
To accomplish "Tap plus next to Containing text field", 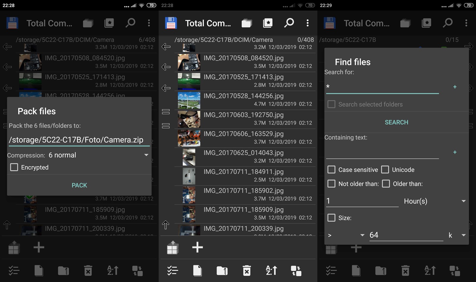I will pyautogui.click(x=455, y=152).
